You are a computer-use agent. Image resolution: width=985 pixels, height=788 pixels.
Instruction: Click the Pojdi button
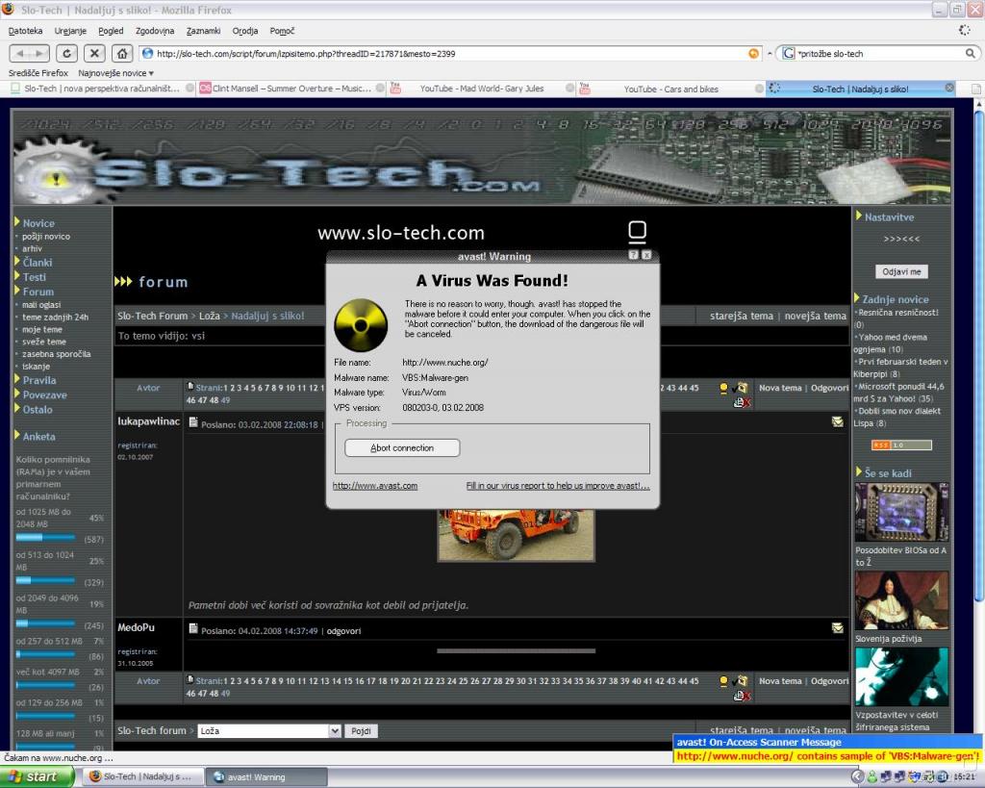click(361, 731)
